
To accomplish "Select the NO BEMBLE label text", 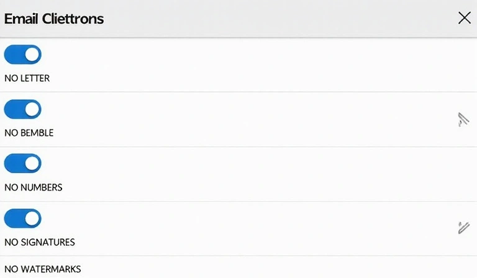I will tap(29, 133).
